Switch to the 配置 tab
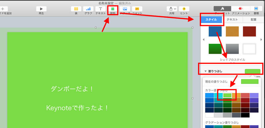The width and height of the screenshot is (265, 128). pyautogui.click(x=253, y=20)
